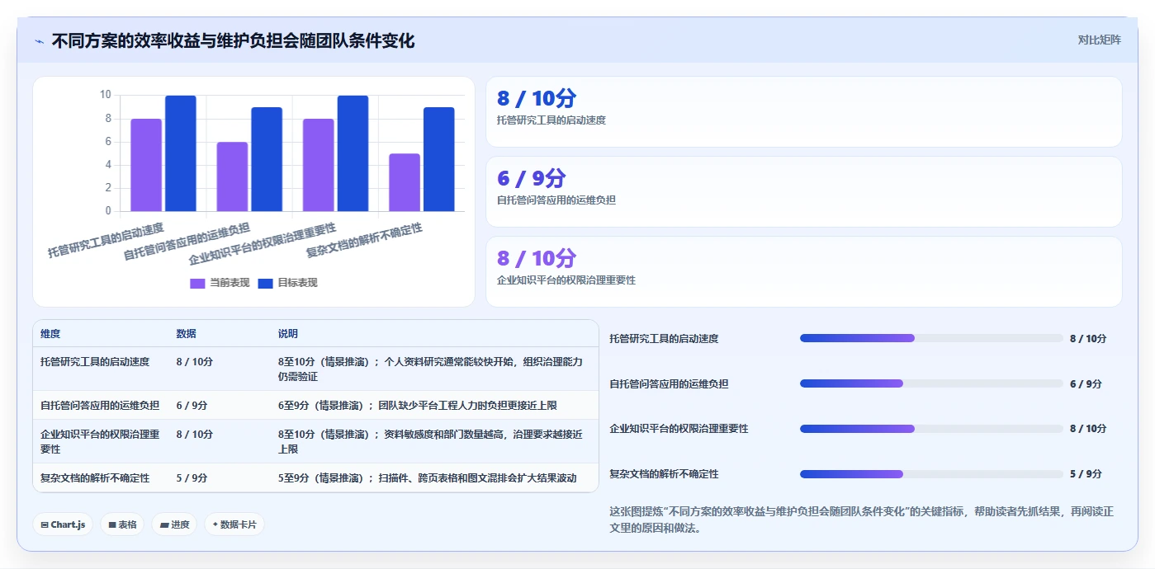Click the purple bar for 托管研究工具的启动速度
1155x569 pixels.
pyautogui.click(x=146, y=165)
